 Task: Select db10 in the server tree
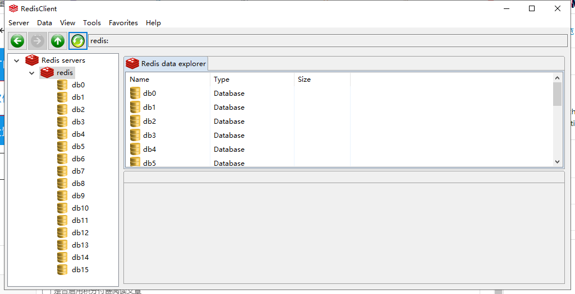click(x=80, y=208)
